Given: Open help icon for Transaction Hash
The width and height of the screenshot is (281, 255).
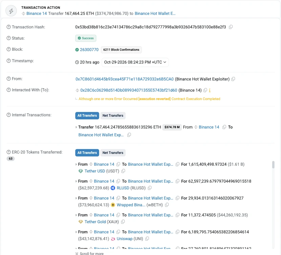Looking at the screenshot, I should pyautogui.click(x=8, y=27).
